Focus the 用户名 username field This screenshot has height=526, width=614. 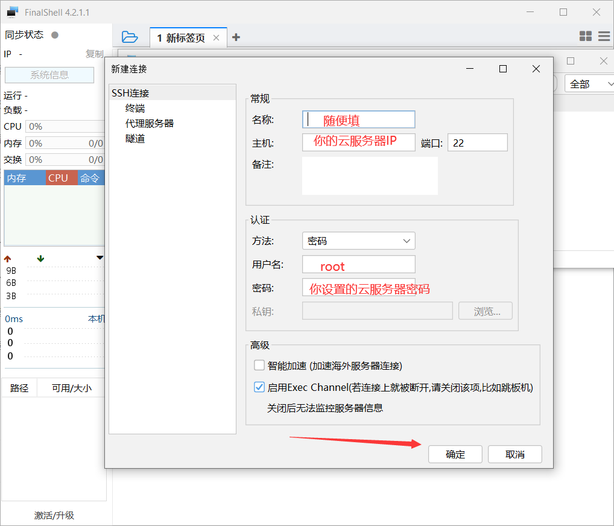tap(359, 264)
